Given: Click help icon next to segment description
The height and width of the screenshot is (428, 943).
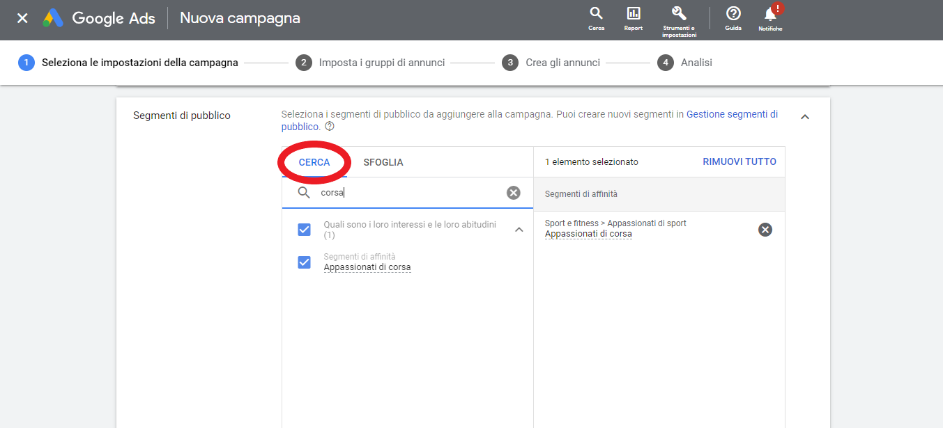Looking at the screenshot, I should 330,127.
